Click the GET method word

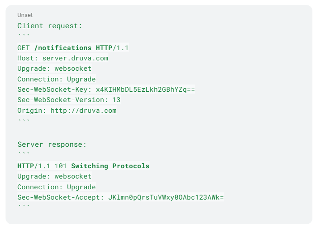pos(24,48)
